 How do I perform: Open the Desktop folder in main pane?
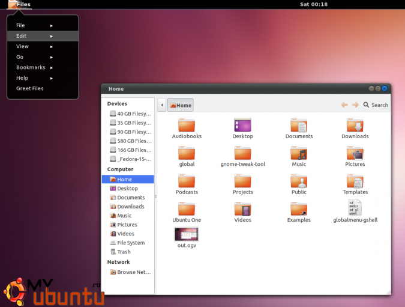point(242,125)
